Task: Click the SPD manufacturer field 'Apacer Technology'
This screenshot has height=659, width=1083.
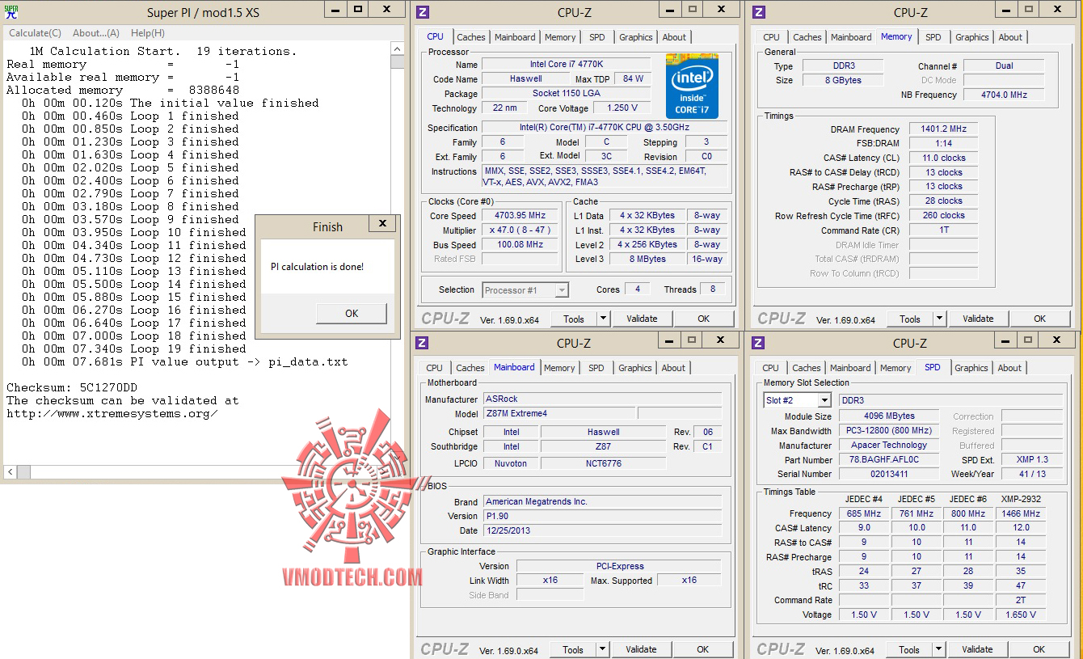Action: tap(889, 446)
